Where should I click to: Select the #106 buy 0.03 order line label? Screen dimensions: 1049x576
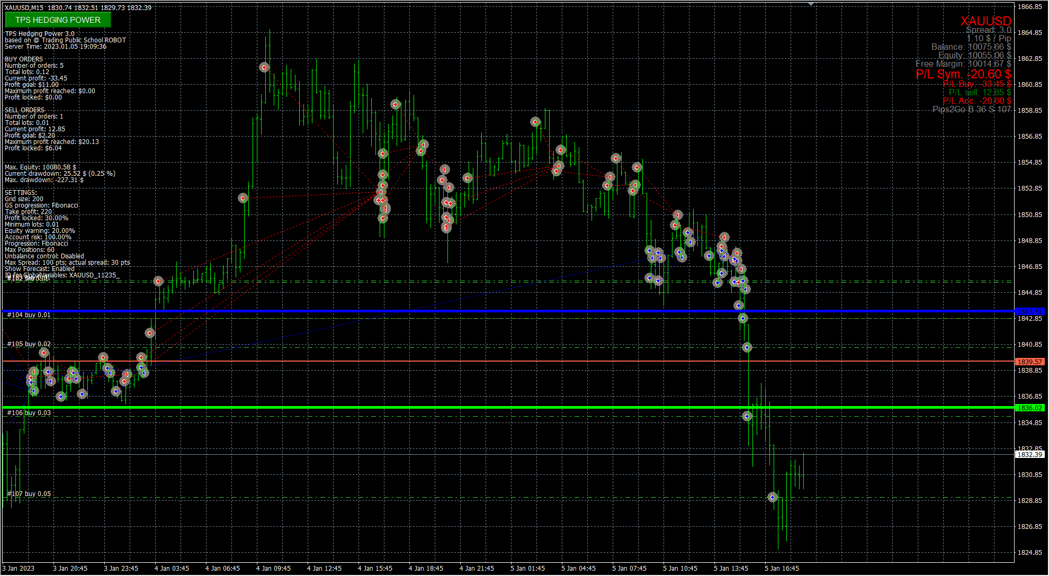(x=29, y=413)
